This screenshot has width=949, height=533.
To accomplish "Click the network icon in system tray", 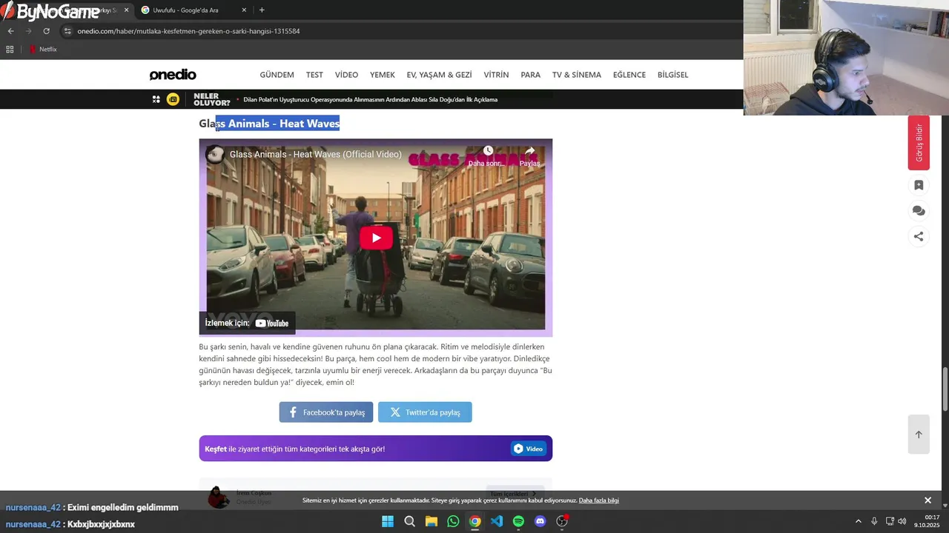I will tap(890, 521).
